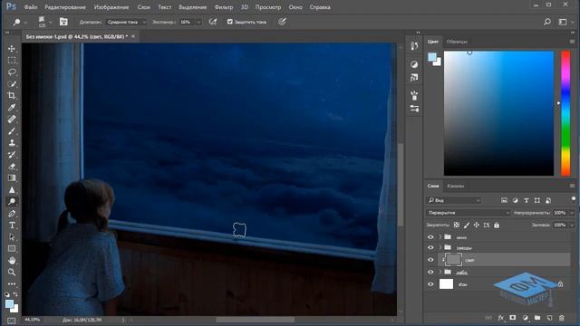Toggle lock image pixels
Viewport: 580px width, 326px height.
pyautogui.click(x=467, y=225)
